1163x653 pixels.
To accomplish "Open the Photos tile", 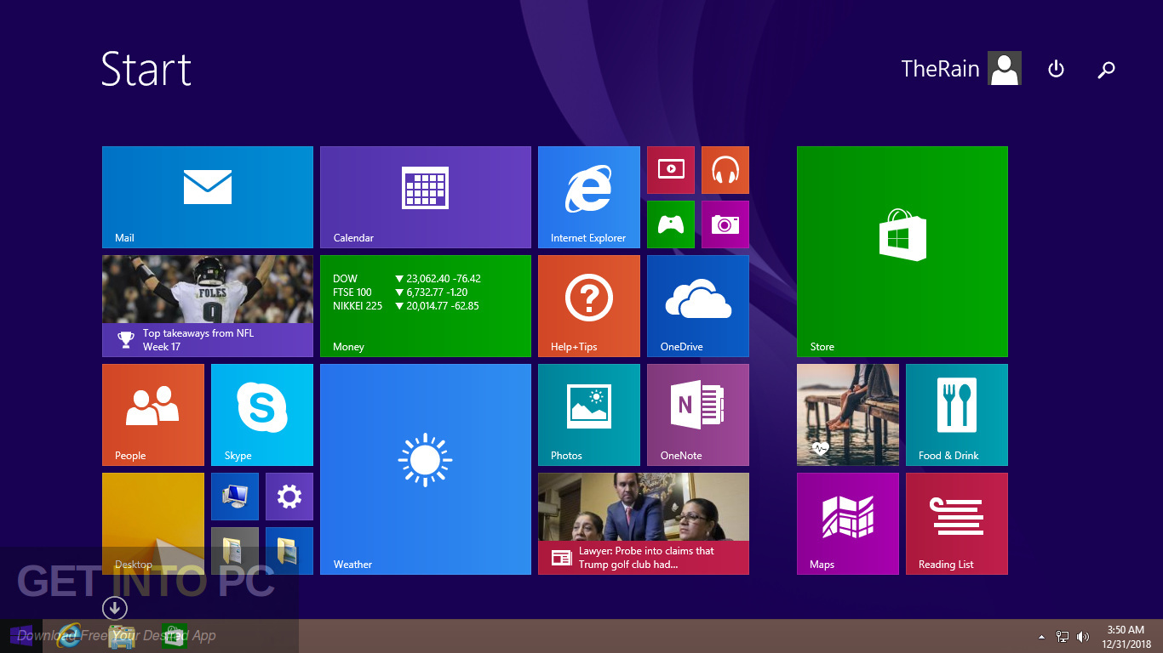I will click(589, 415).
